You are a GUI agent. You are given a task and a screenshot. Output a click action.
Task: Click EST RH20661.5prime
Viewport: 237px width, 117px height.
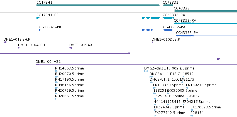(56, 99)
